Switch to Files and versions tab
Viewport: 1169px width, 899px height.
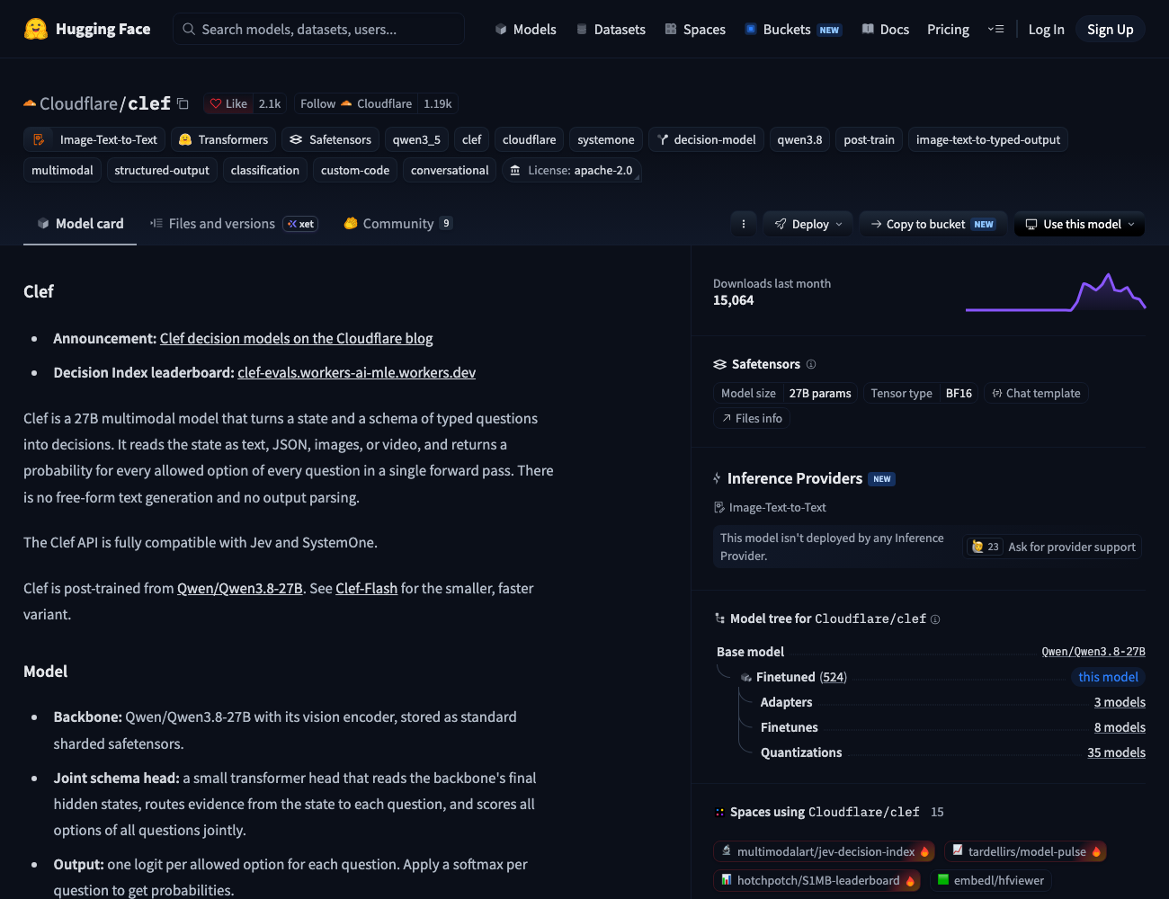pyautogui.click(x=233, y=224)
